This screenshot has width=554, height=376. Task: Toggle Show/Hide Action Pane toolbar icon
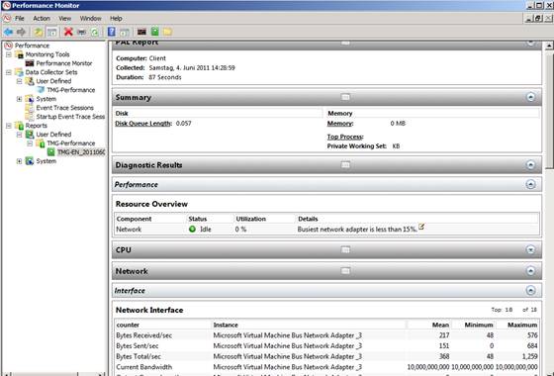click(x=125, y=32)
